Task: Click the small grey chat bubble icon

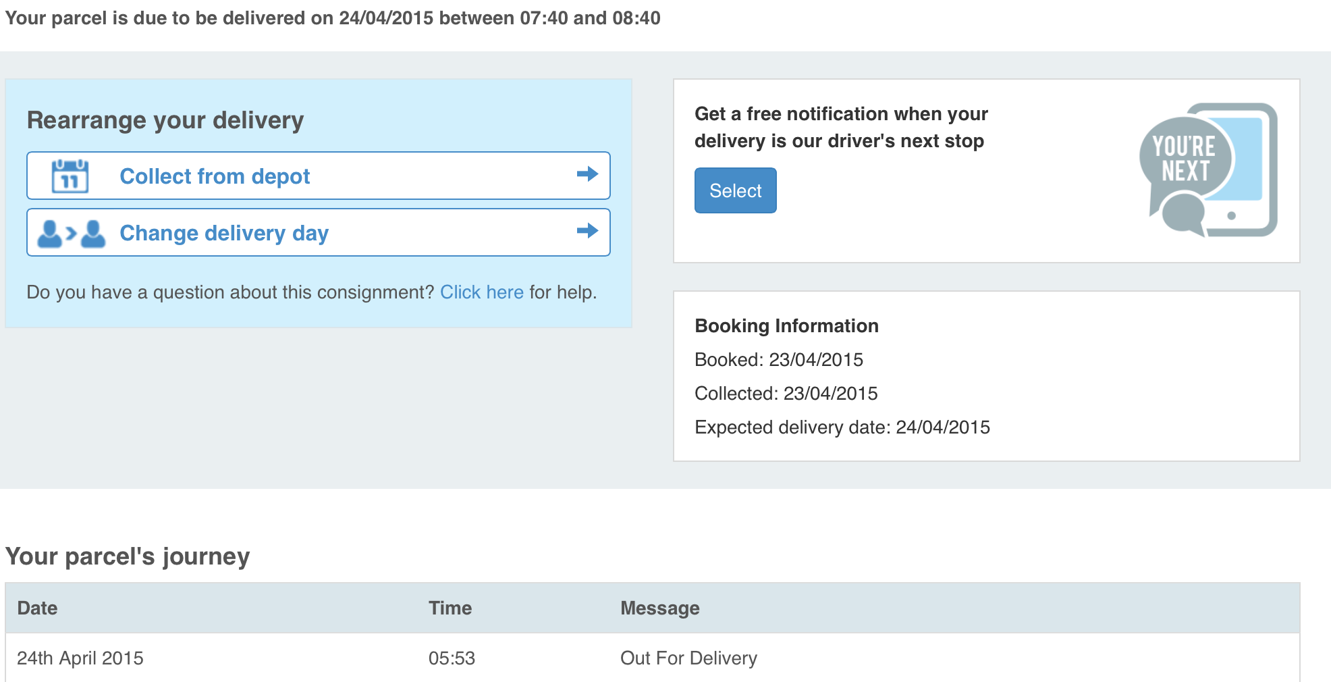Action: (1183, 213)
